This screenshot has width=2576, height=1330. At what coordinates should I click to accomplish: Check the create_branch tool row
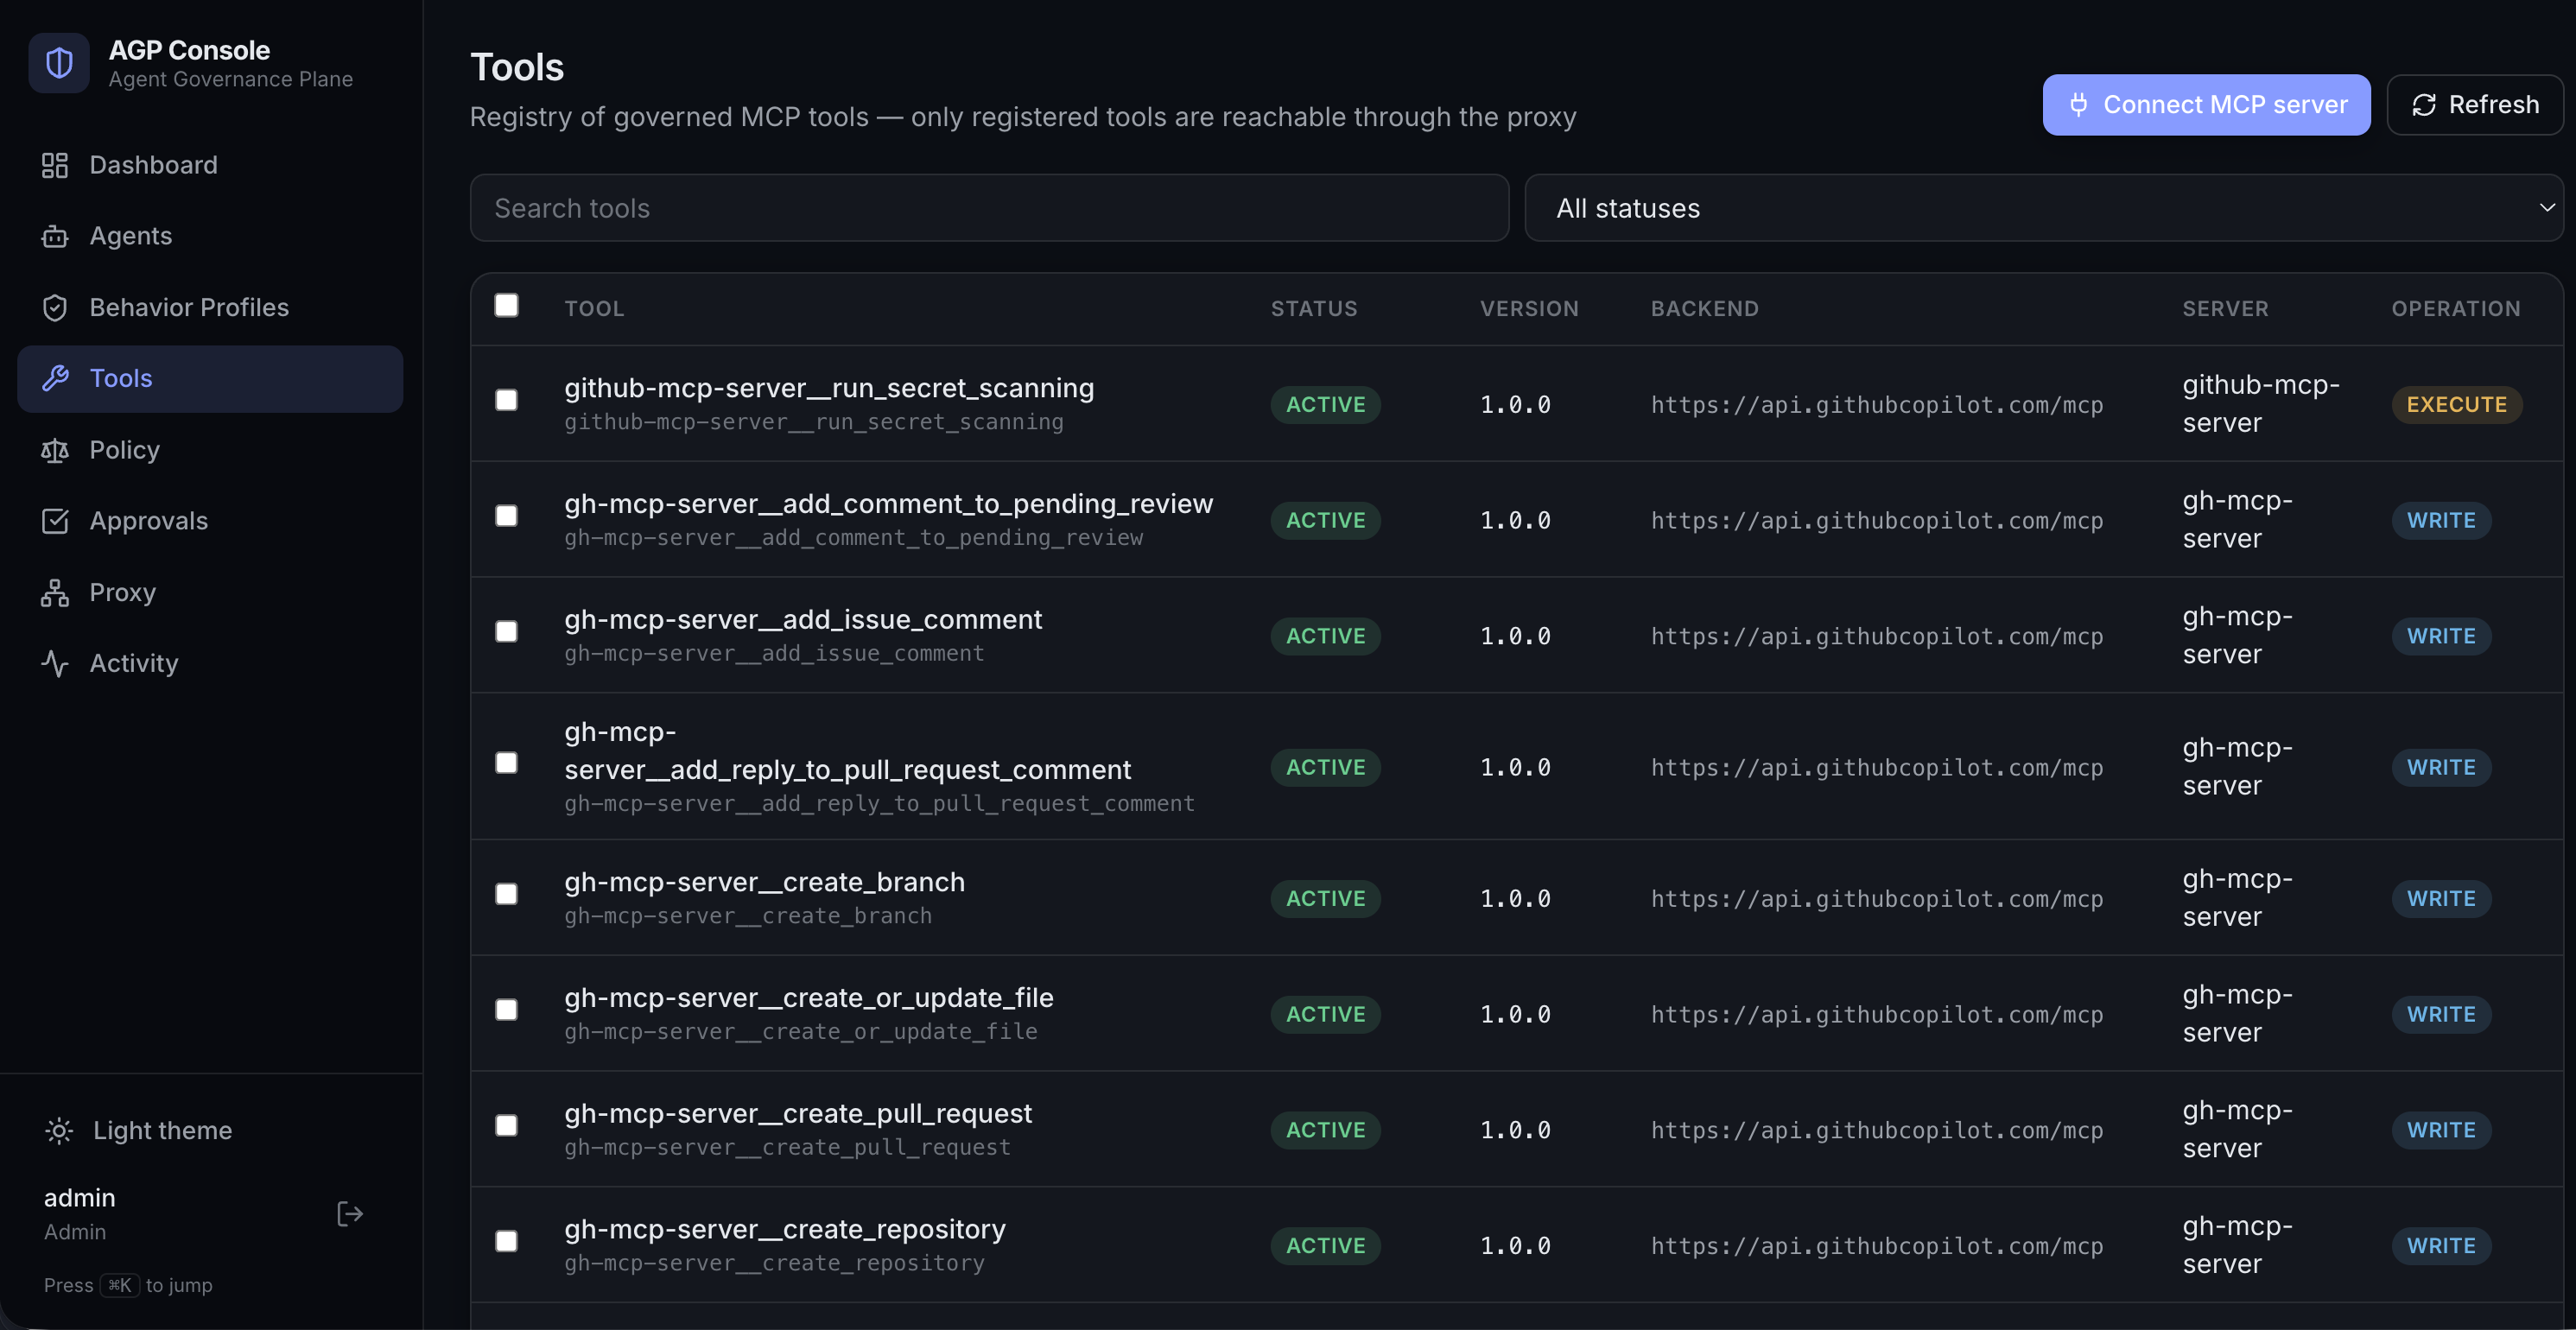(507, 894)
